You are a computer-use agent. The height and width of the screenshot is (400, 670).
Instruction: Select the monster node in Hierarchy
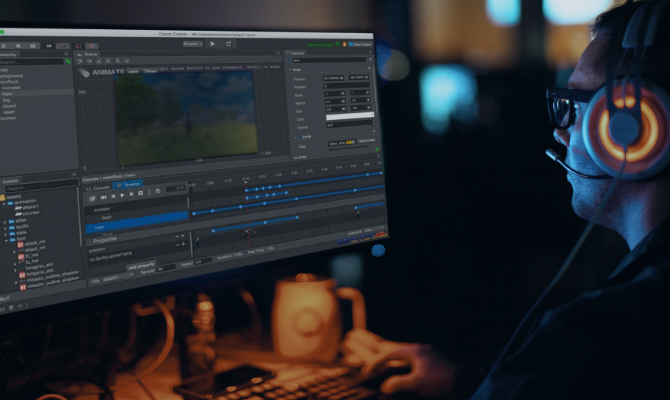(11, 88)
